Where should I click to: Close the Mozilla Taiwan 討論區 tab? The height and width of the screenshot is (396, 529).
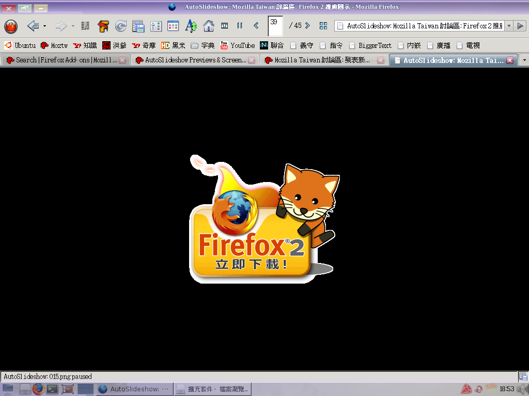[x=381, y=60]
